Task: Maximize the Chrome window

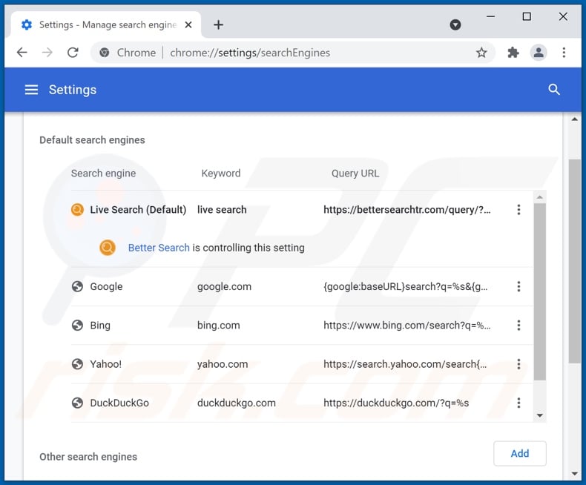Action: (527, 16)
